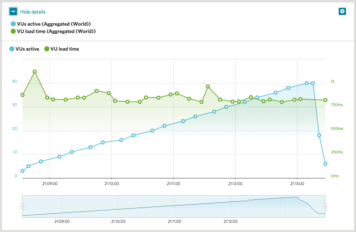Click the 20 left axis label
Screen dimensions: 356x232
point(14,128)
